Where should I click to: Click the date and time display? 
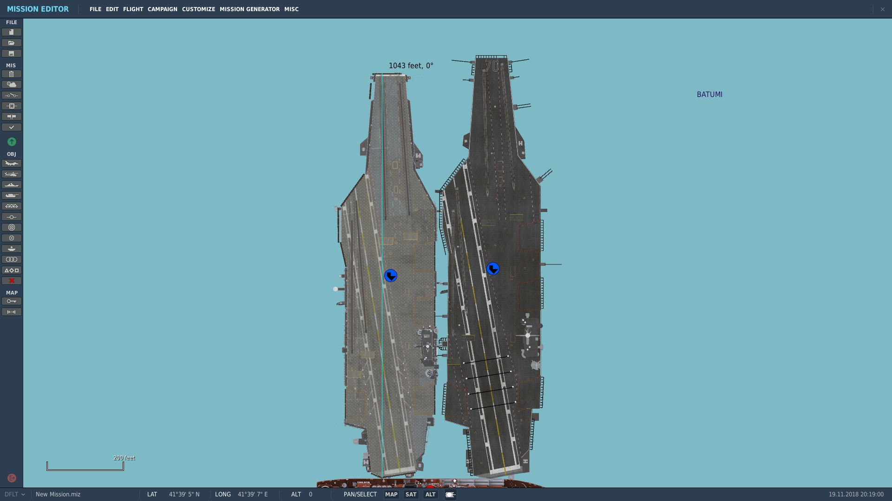pyautogui.click(x=856, y=495)
